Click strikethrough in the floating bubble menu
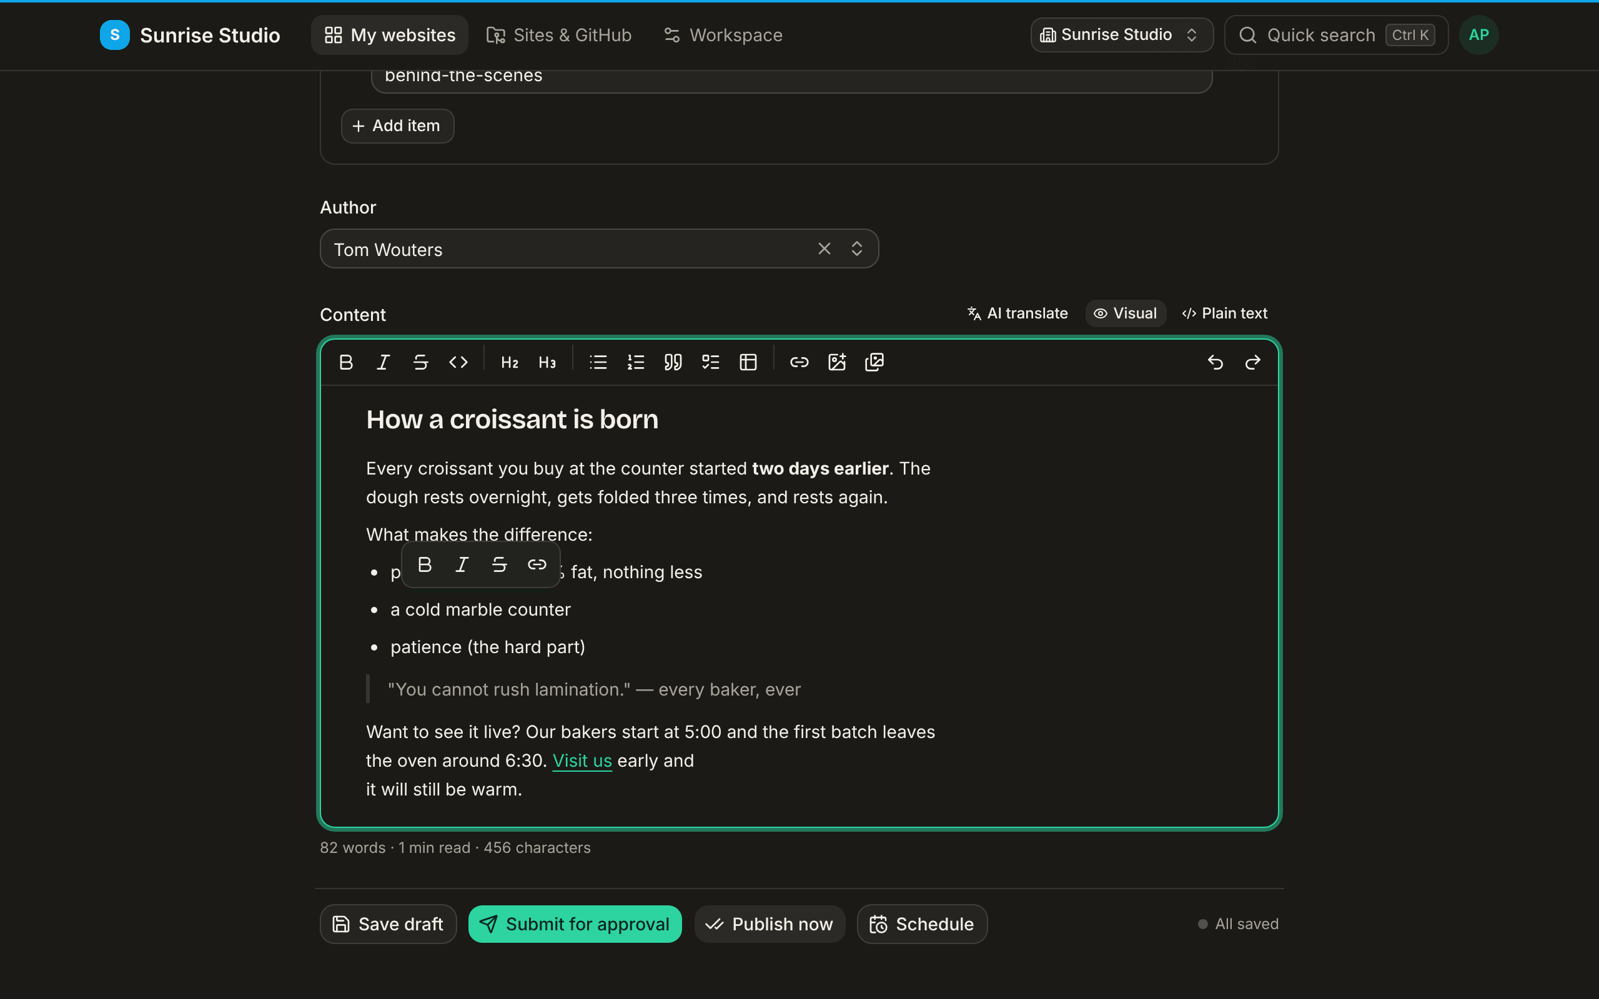Screen dimensions: 1599x999 (x=500, y=565)
